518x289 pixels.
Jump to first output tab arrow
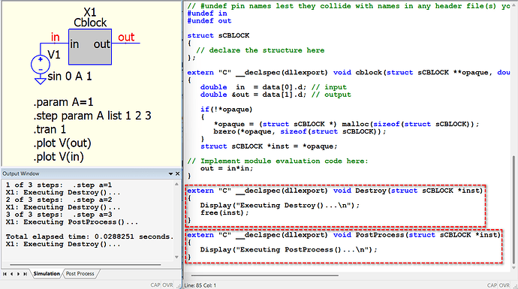5,274
